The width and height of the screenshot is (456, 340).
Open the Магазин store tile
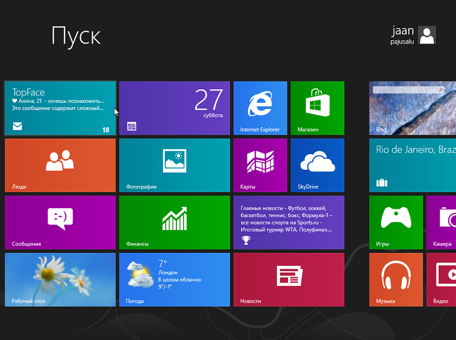(318, 108)
